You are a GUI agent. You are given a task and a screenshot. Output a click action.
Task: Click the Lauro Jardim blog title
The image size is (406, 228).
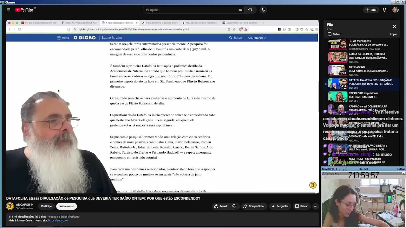(112, 37)
